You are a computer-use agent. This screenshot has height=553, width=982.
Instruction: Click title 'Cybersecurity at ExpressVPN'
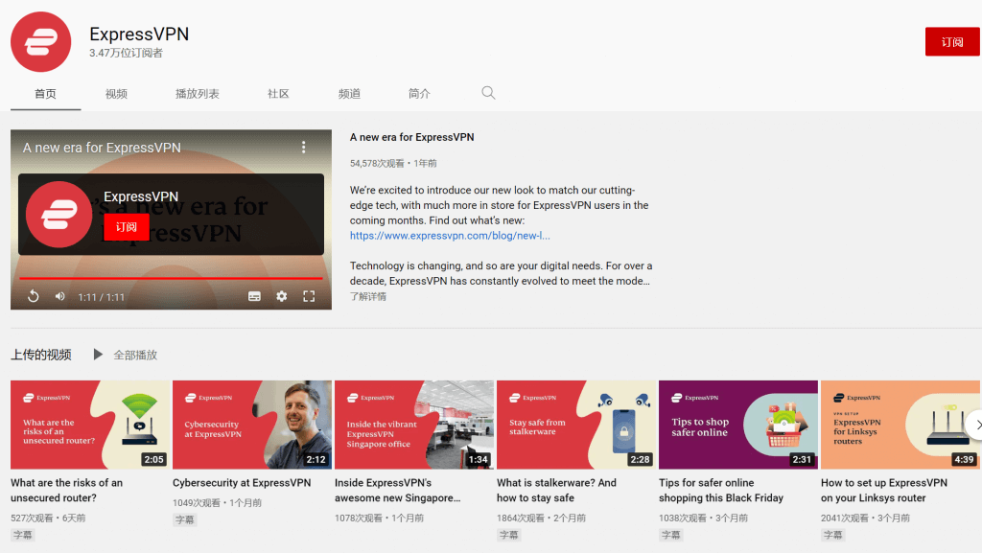[x=242, y=483]
